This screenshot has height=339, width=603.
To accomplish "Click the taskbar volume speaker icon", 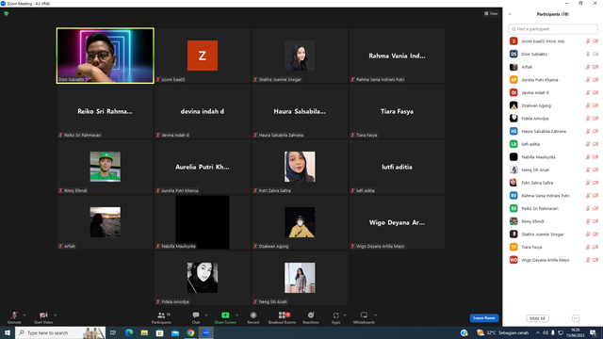I will 546,332.
